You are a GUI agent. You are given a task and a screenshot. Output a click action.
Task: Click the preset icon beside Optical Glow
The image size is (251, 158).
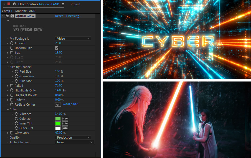[12, 16]
